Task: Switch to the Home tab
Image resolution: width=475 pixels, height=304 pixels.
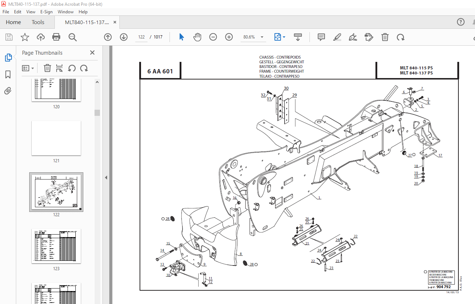Action: click(13, 22)
